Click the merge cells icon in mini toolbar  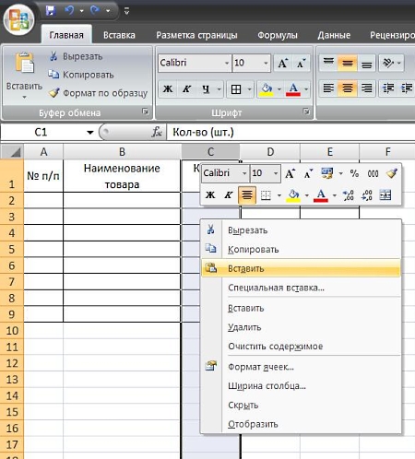pos(385,194)
